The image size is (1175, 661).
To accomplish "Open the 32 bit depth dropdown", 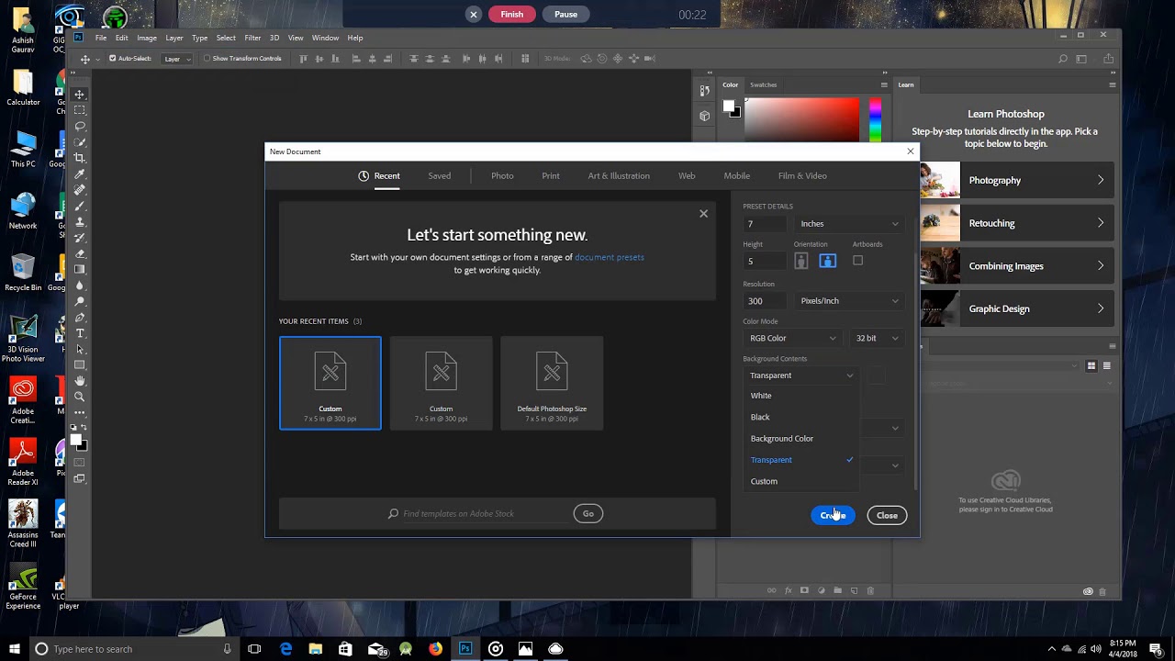I will tap(877, 338).
